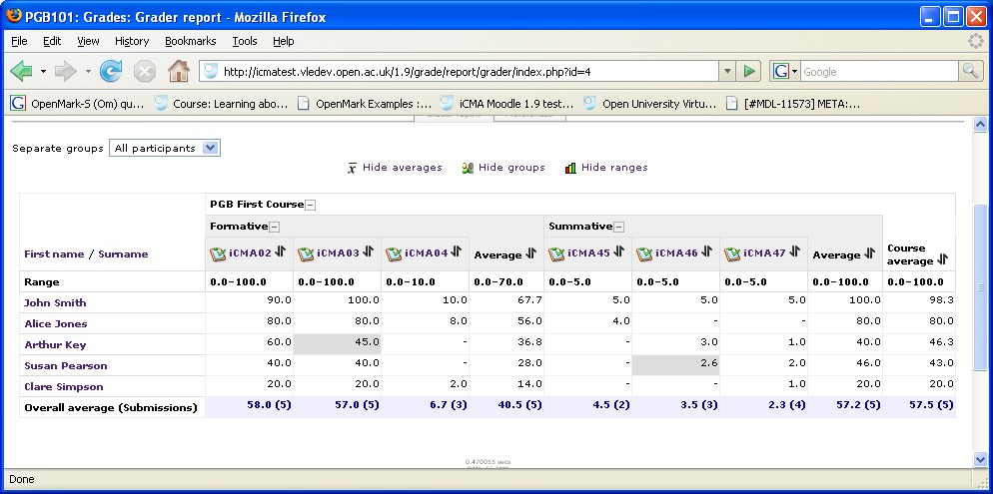Viewport: 993px width, 494px height.
Task: Open the Separate groups All participants dropdown
Action: coord(165,148)
